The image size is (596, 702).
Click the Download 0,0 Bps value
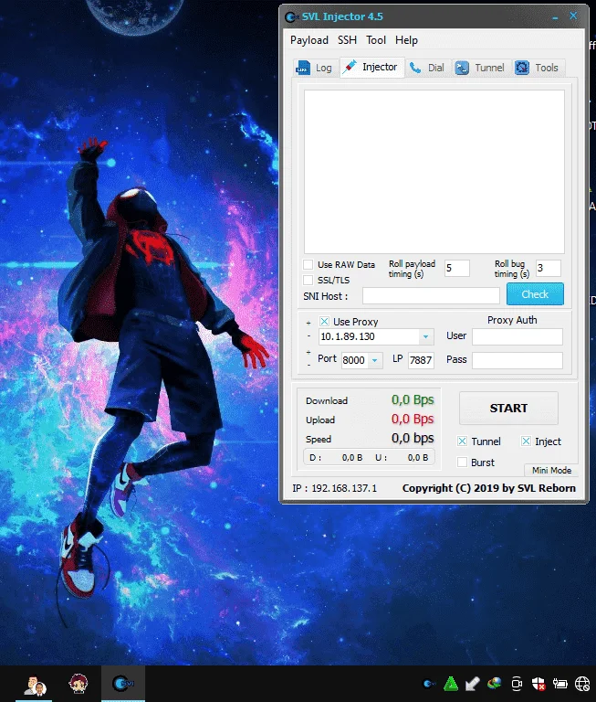pos(413,399)
